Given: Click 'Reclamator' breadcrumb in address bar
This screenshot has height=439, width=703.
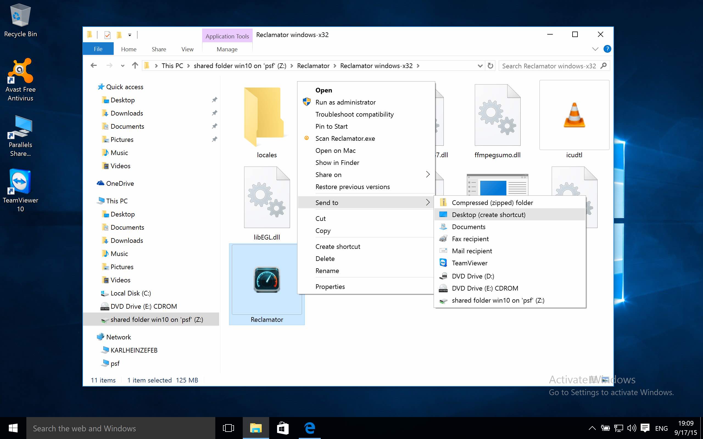Looking at the screenshot, I should click(313, 66).
